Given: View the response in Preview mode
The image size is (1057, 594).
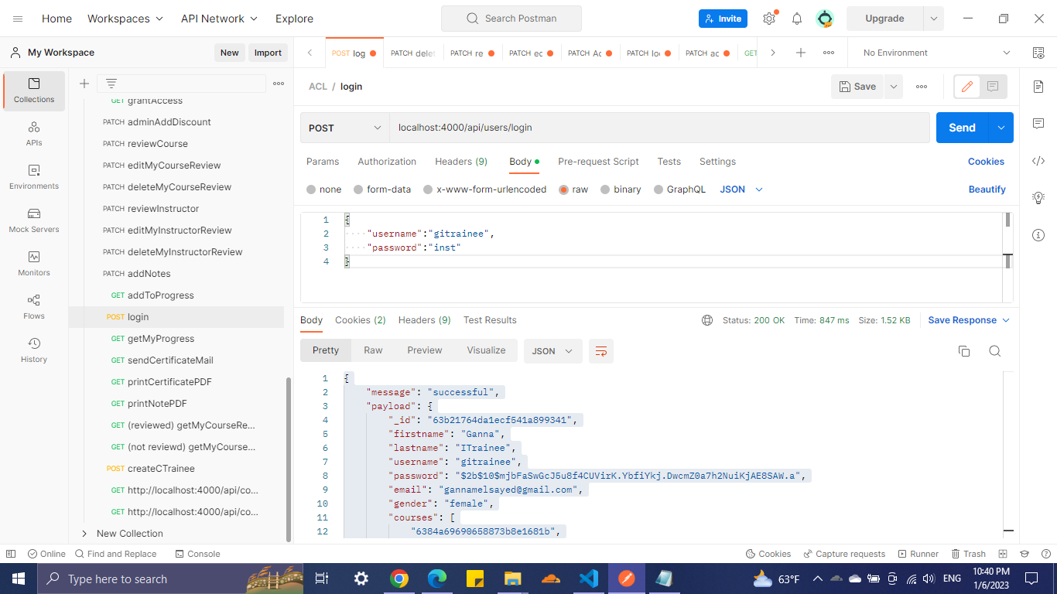Looking at the screenshot, I should pos(424,350).
